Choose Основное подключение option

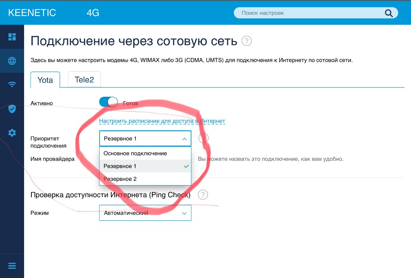(x=145, y=153)
